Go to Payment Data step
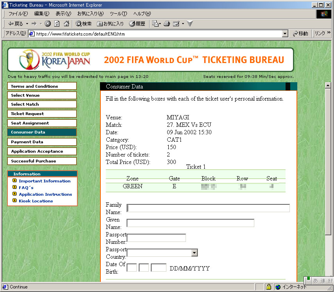Screen dimensions: 334x292 [x=42, y=142]
